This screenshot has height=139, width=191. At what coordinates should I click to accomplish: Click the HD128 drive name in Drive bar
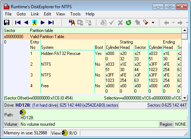(x=23, y=105)
